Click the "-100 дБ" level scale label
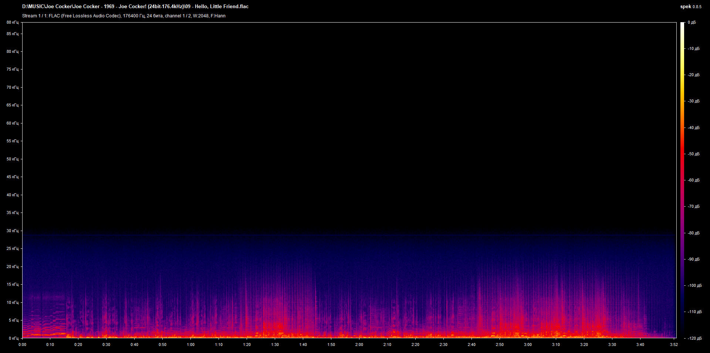 694,286
